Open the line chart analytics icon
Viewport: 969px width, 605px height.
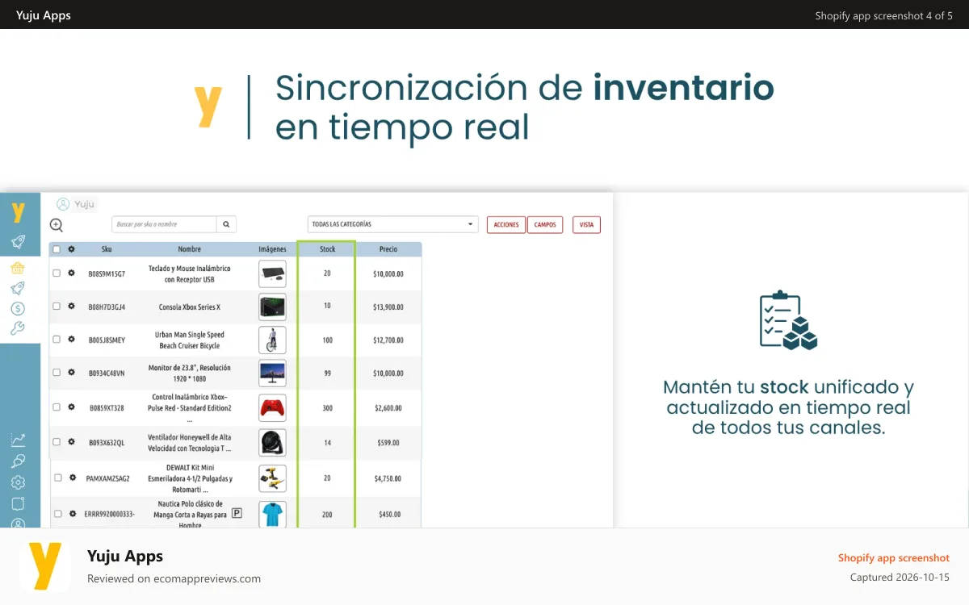pyautogui.click(x=18, y=440)
